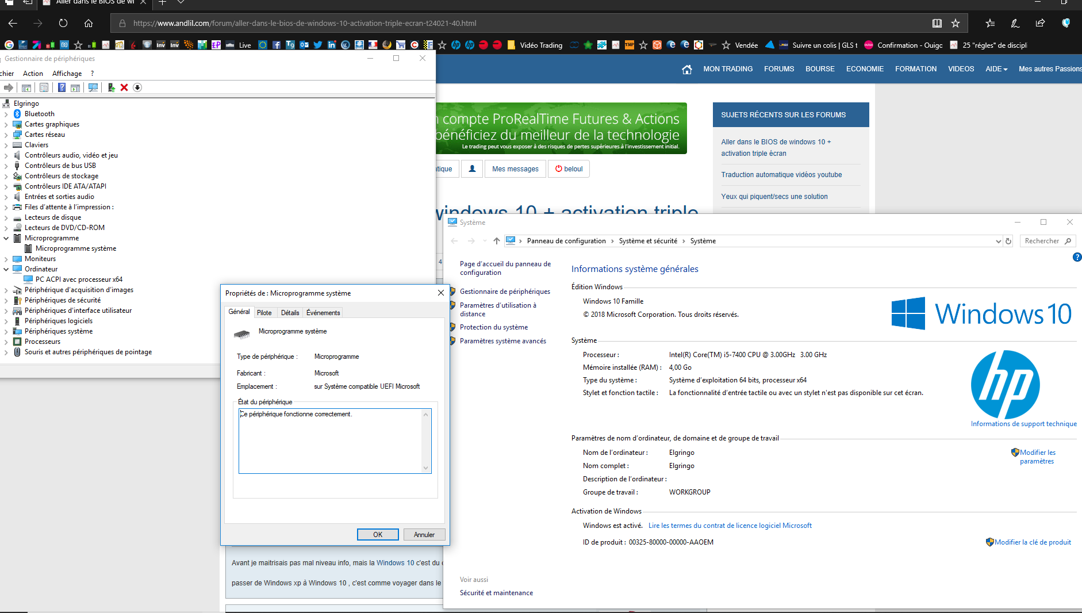Image resolution: width=1082 pixels, height=613 pixels.
Task: Click the browser back arrow
Action: point(13,24)
